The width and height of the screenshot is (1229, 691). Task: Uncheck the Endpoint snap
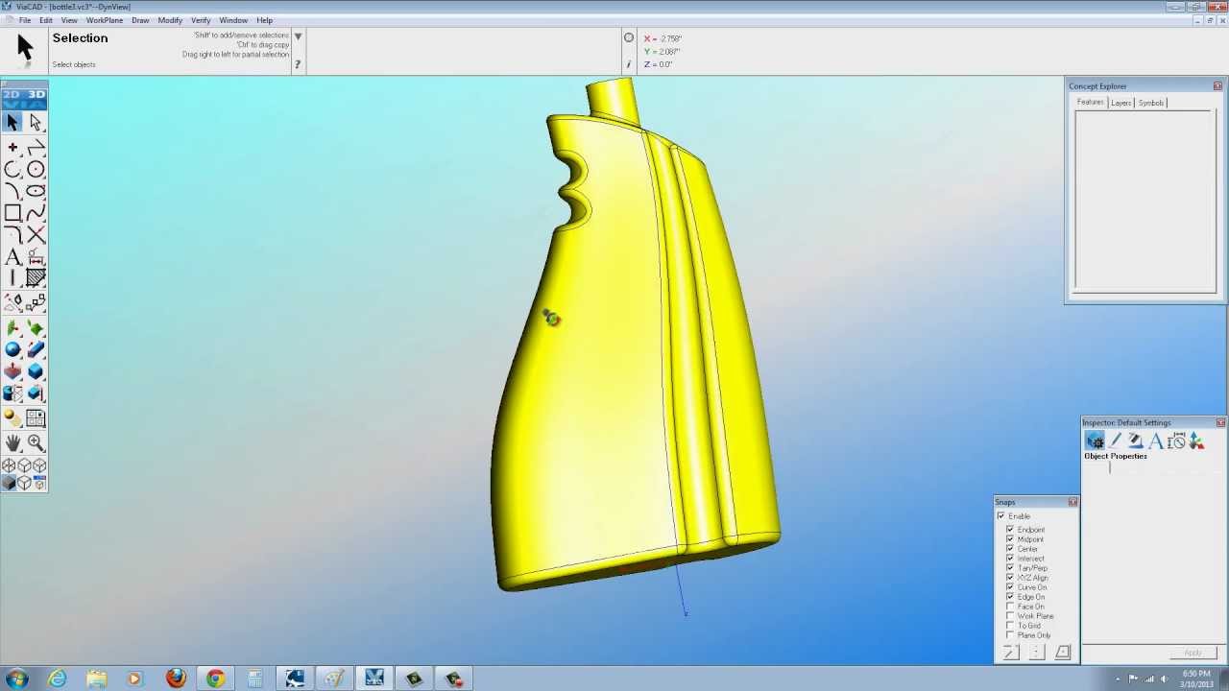pos(1010,530)
